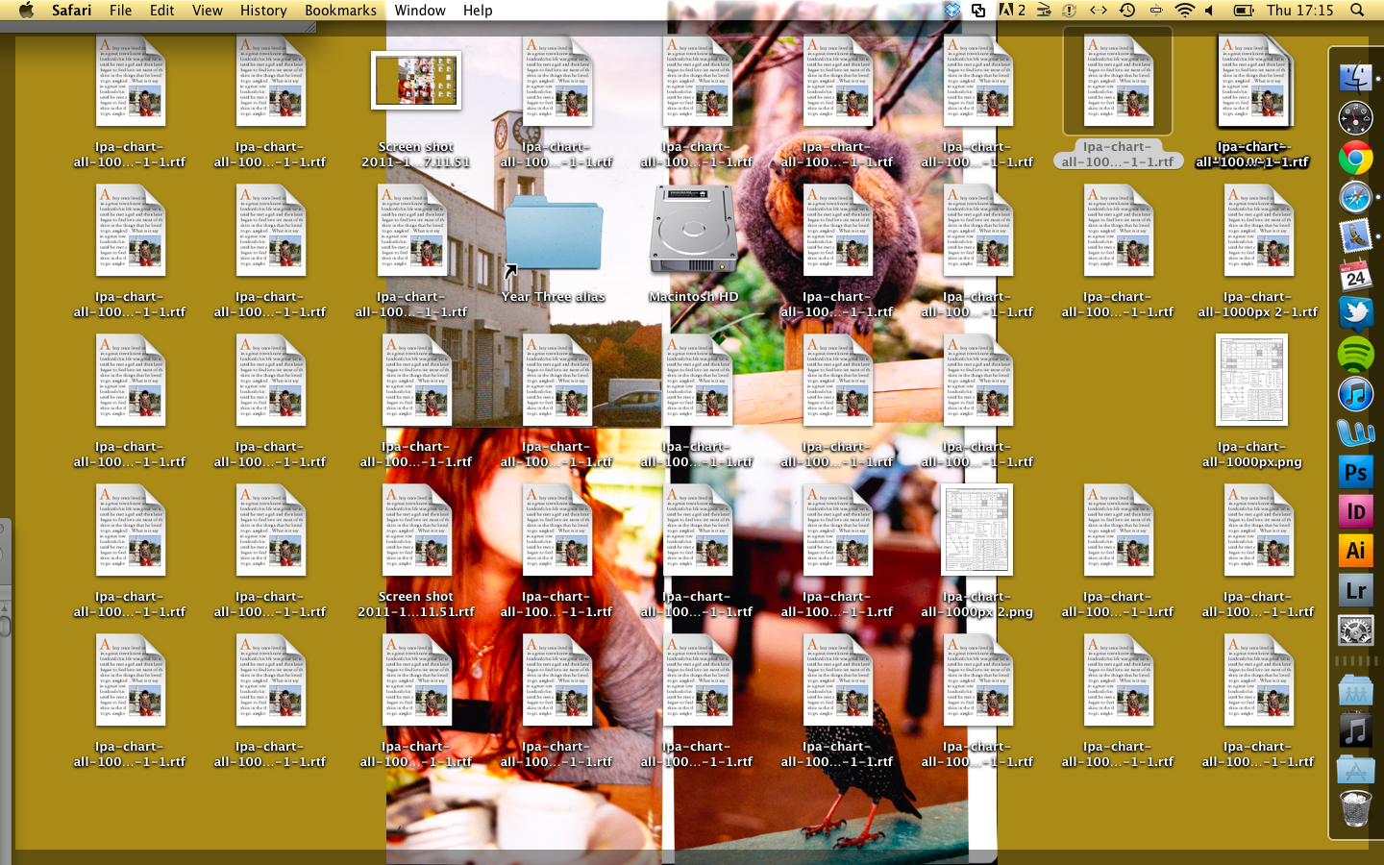The width and height of the screenshot is (1384, 865).
Task: Open the File menu
Action: (120, 10)
